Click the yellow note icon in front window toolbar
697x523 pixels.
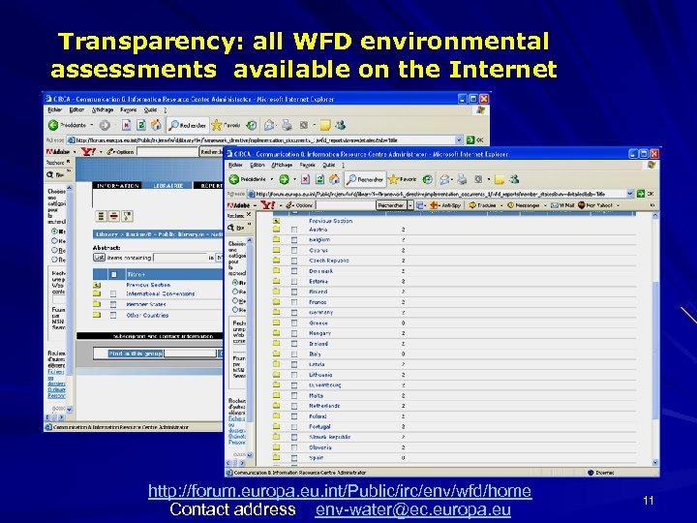click(x=500, y=179)
